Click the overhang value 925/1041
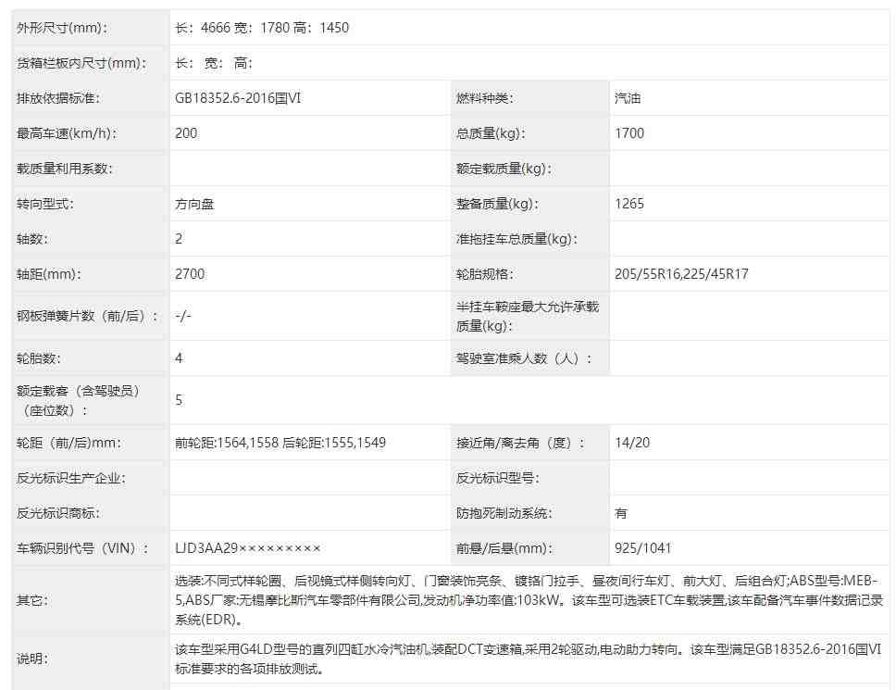The height and width of the screenshot is (690, 896). pos(641,547)
